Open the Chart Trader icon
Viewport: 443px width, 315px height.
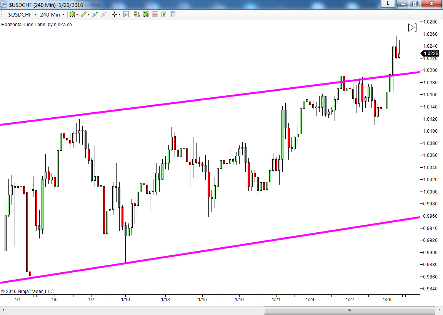137,14
